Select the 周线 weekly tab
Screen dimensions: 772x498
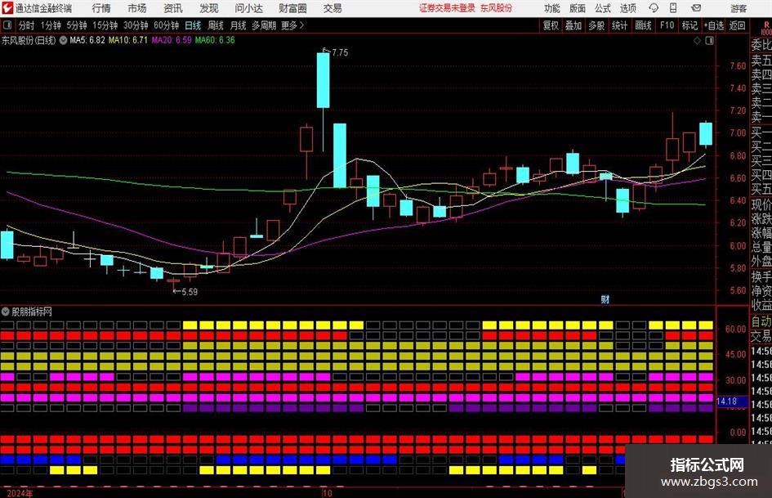[216, 25]
